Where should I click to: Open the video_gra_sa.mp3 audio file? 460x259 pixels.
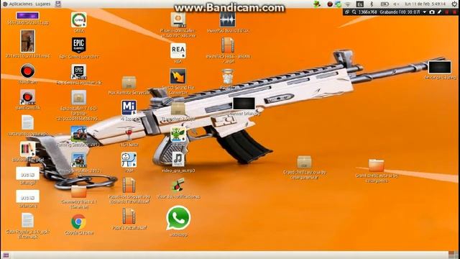tap(178, 160)
